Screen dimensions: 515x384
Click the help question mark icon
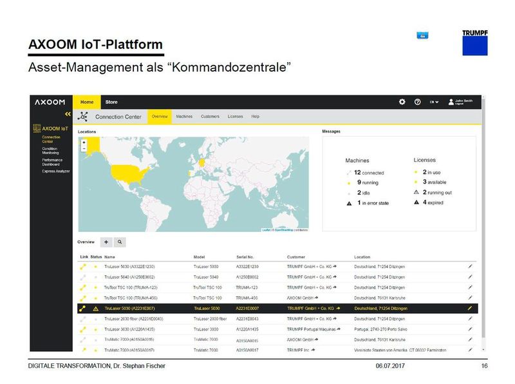[417, 102]
